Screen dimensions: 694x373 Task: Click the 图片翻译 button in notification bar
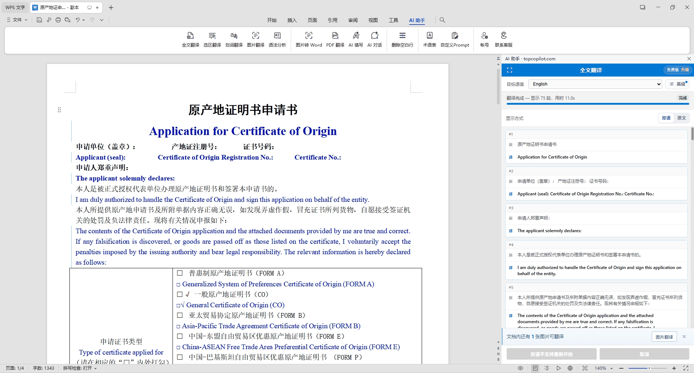[x=664, y=337]
